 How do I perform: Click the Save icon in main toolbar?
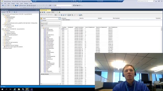tap(16, 6)
